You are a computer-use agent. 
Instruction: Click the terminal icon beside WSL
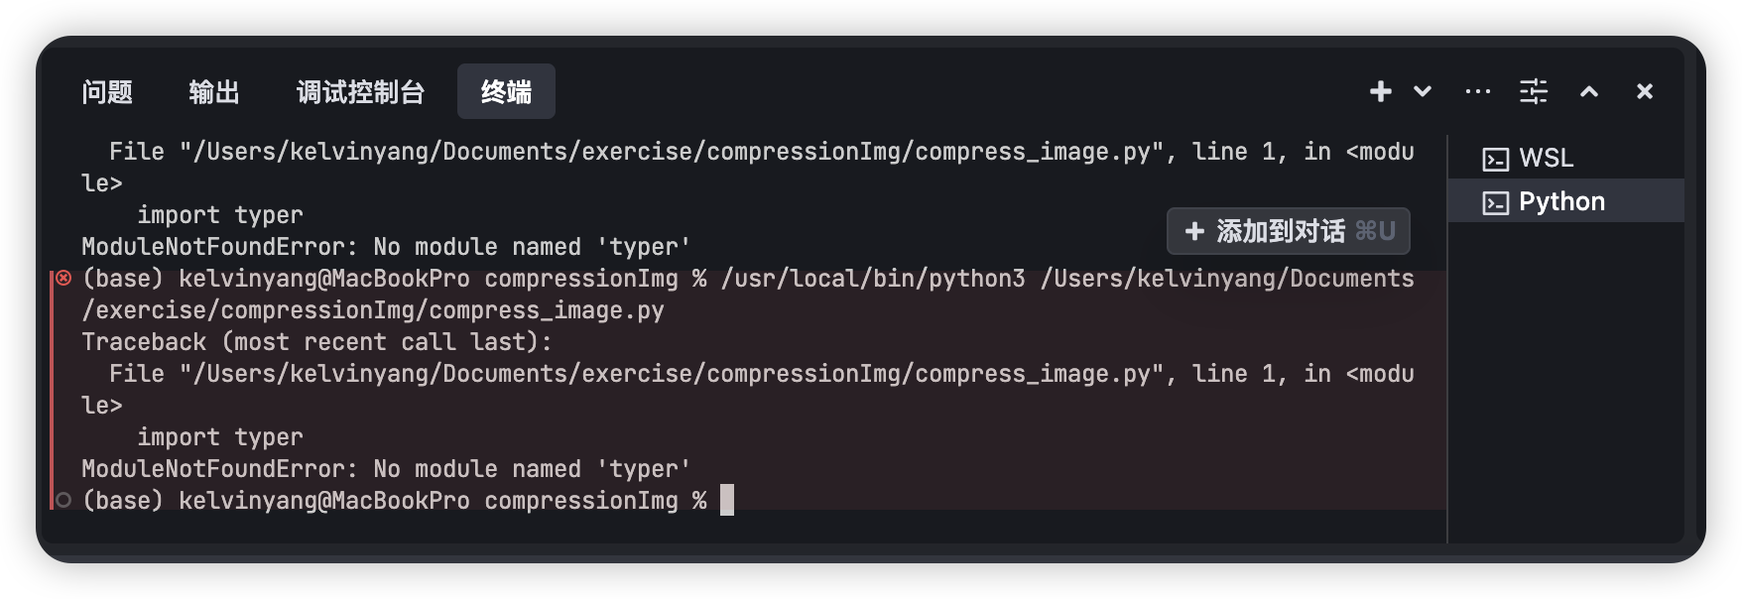1495,159
